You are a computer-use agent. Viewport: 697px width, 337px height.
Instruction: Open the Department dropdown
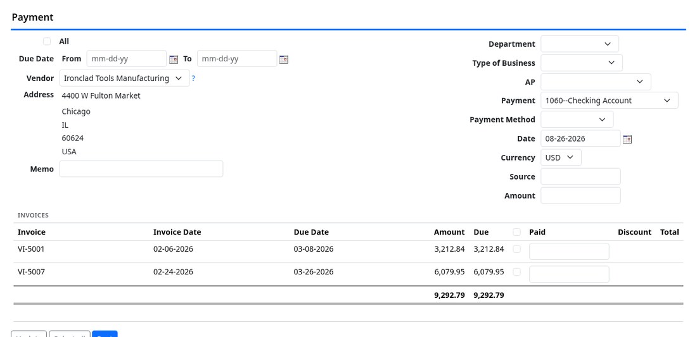(x=580, y=44)
